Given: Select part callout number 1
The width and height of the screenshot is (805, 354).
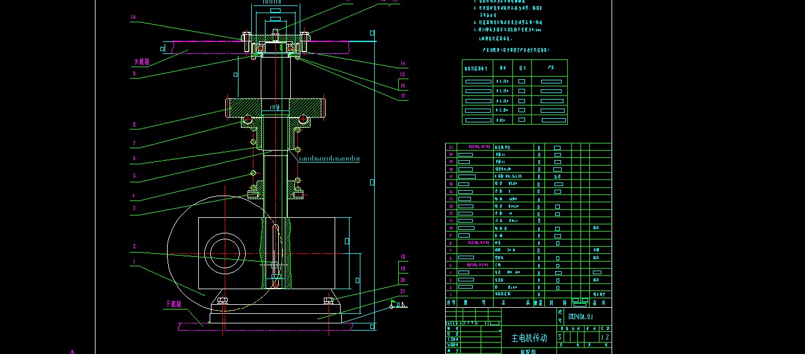Looking at the screenshot, I should pyautogui.click(x=134, y=262).
